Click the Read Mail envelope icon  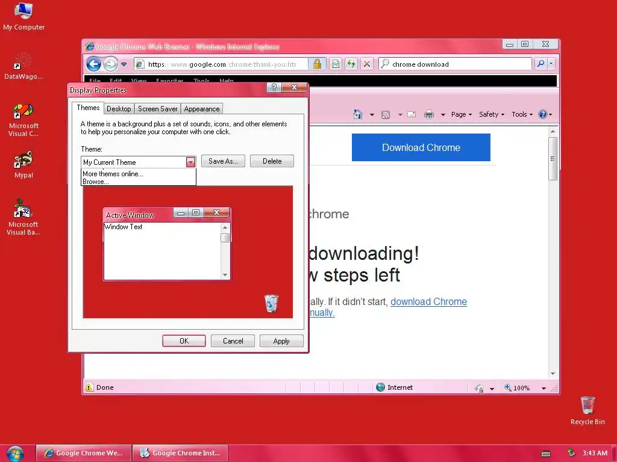tap(412, 114)
